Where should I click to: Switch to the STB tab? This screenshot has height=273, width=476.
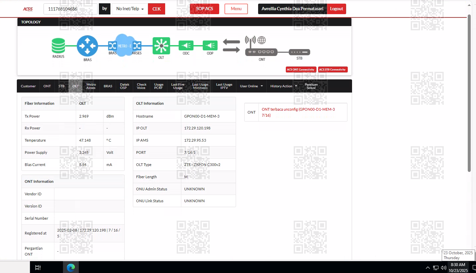point(62,86)
